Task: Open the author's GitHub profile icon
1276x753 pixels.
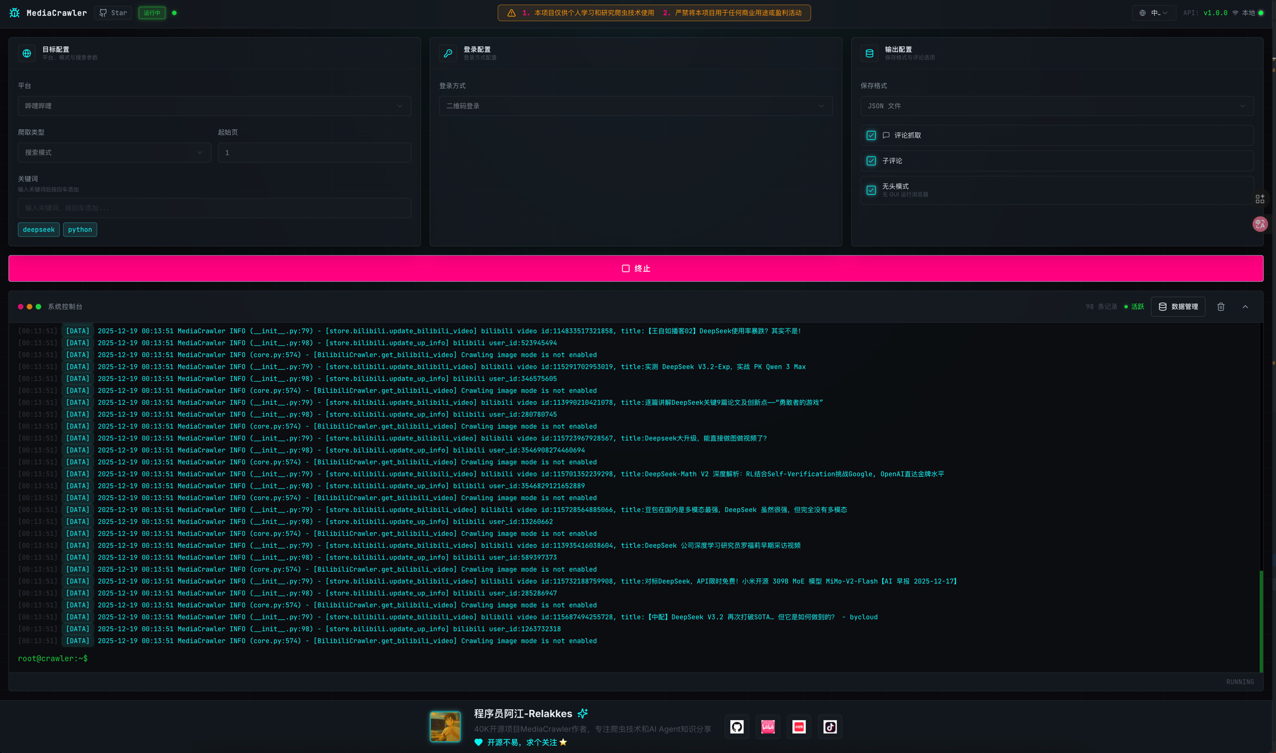Action: [x=737, y=726]
